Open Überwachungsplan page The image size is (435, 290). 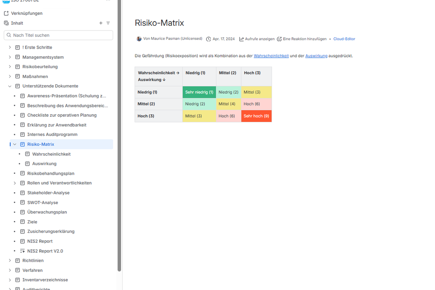[47, 212]
